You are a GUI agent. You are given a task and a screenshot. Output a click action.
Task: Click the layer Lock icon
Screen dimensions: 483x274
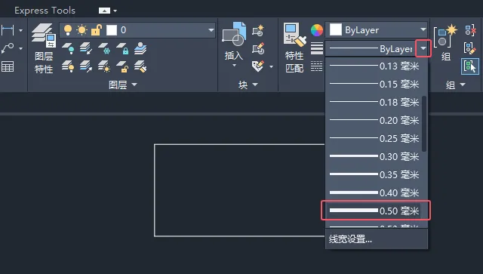pos(122,48)
